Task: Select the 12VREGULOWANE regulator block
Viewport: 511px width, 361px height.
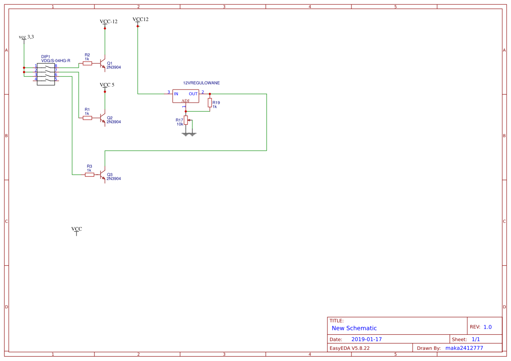Action: pos(185,96)
